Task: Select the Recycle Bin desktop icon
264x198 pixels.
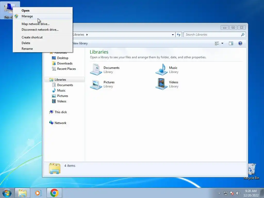Action: (252, 171)
